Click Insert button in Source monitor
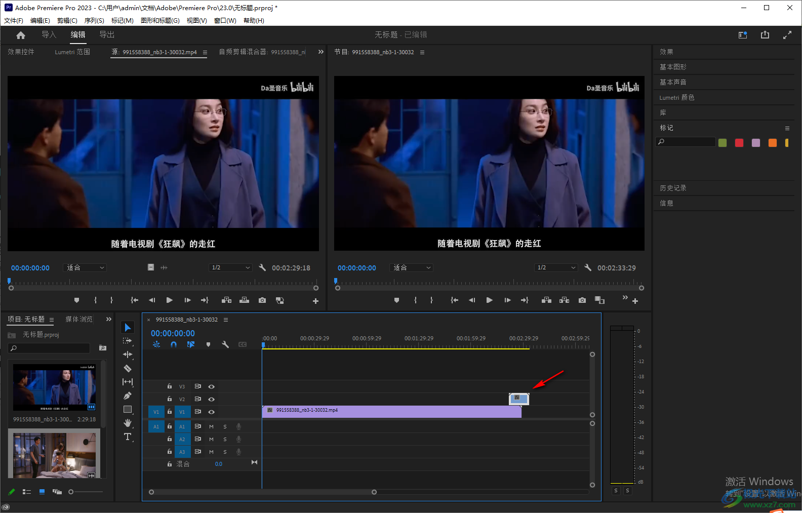This screenshot has height=513, width=802. 226,300
